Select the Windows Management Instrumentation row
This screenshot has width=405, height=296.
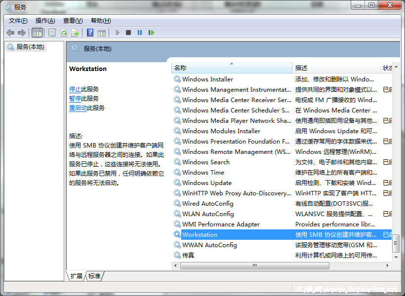(282, 89)
